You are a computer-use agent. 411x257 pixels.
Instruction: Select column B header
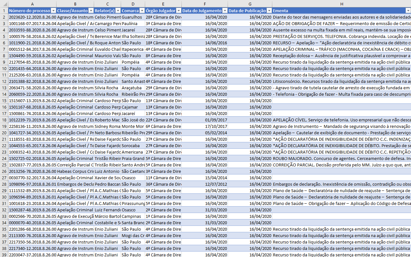(x=75, y=4)
